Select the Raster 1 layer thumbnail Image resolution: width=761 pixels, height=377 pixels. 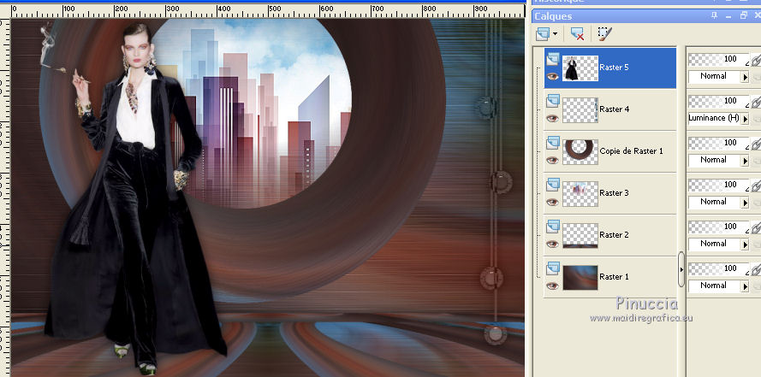coord(580,278)
